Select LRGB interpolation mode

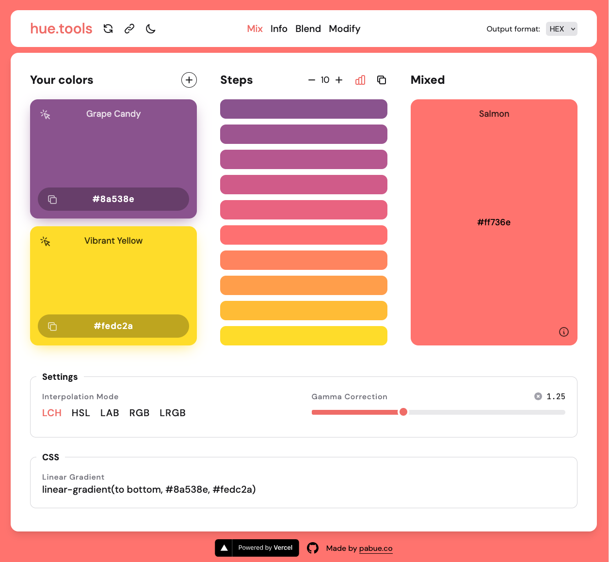173,413
